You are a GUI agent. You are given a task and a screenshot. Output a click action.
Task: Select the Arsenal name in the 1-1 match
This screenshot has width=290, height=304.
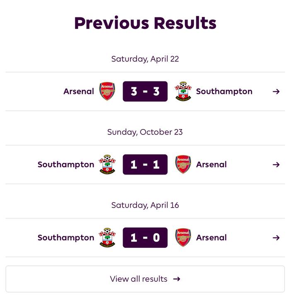coord(211,165)
